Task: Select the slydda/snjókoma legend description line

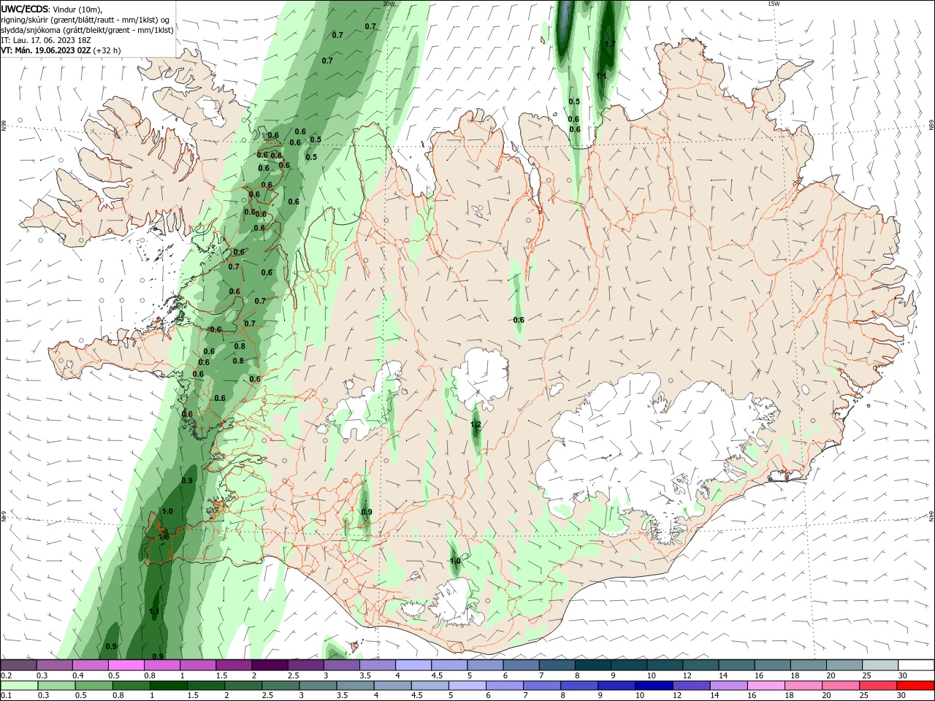Action: [88, 30]
